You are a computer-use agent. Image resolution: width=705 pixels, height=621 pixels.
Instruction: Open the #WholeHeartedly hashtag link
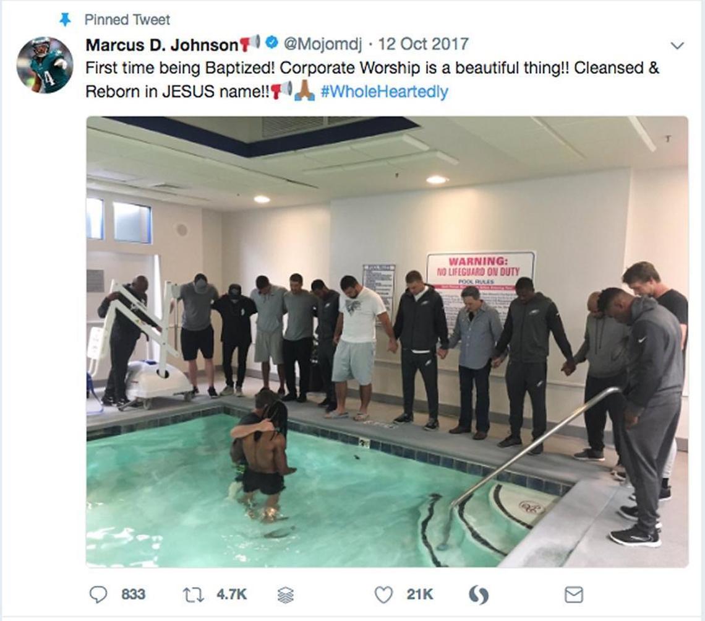click(x=385, y=92)
